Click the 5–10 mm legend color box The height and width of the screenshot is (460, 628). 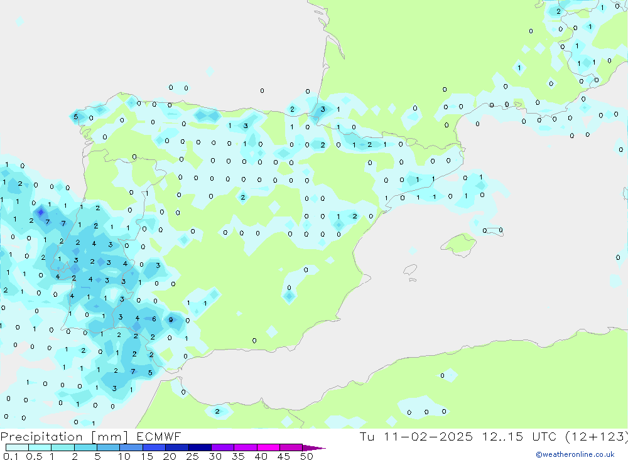click(x=109, y=447)
